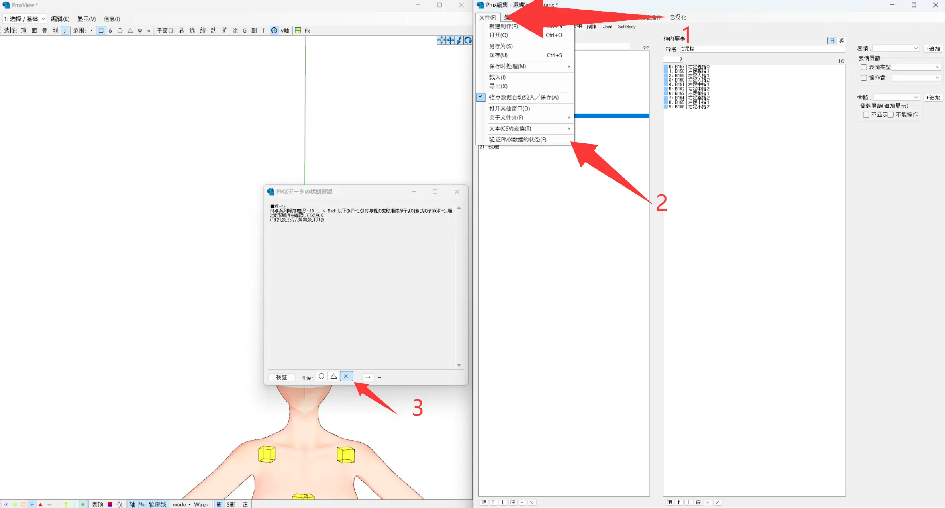Toggle the colored axis gizmo icon
This screenshot has height=508, width=945.
[274, 31]
